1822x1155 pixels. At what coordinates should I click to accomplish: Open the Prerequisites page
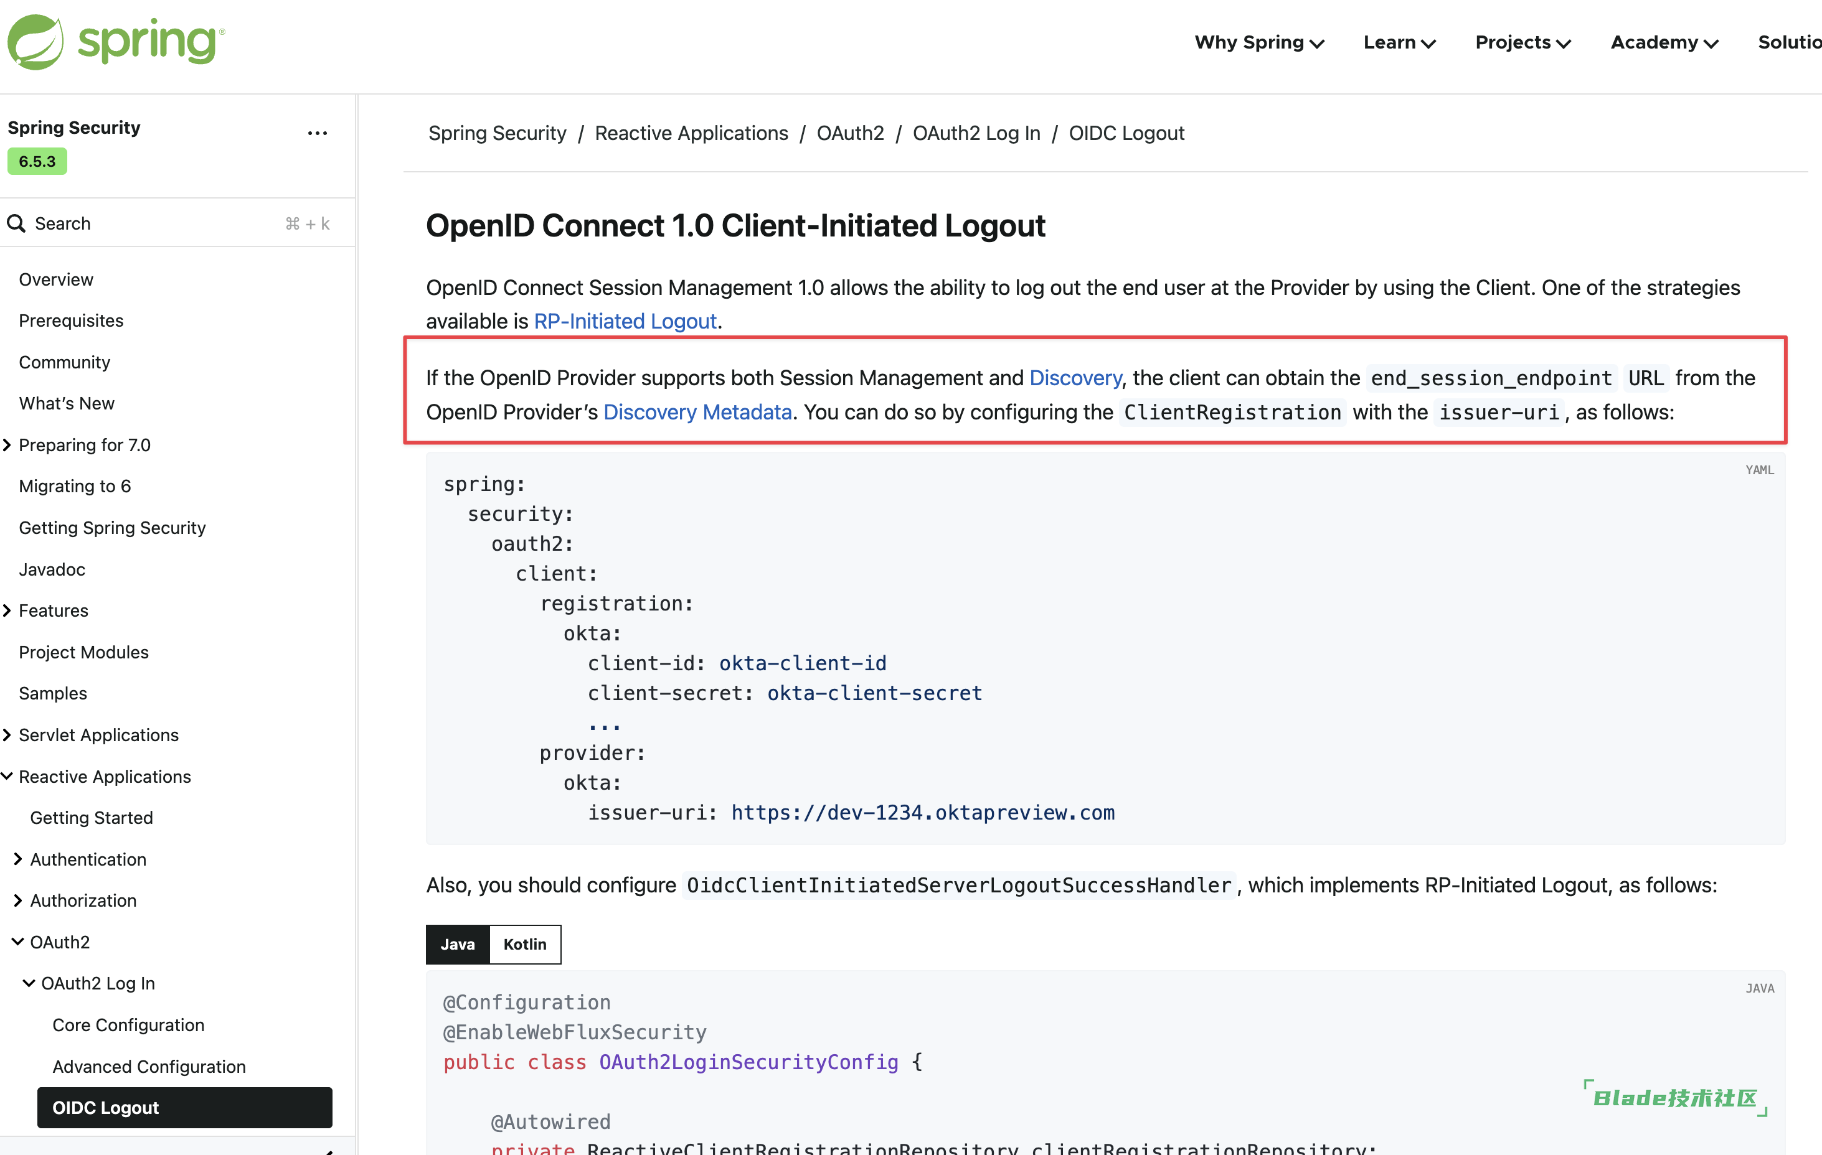71,320
